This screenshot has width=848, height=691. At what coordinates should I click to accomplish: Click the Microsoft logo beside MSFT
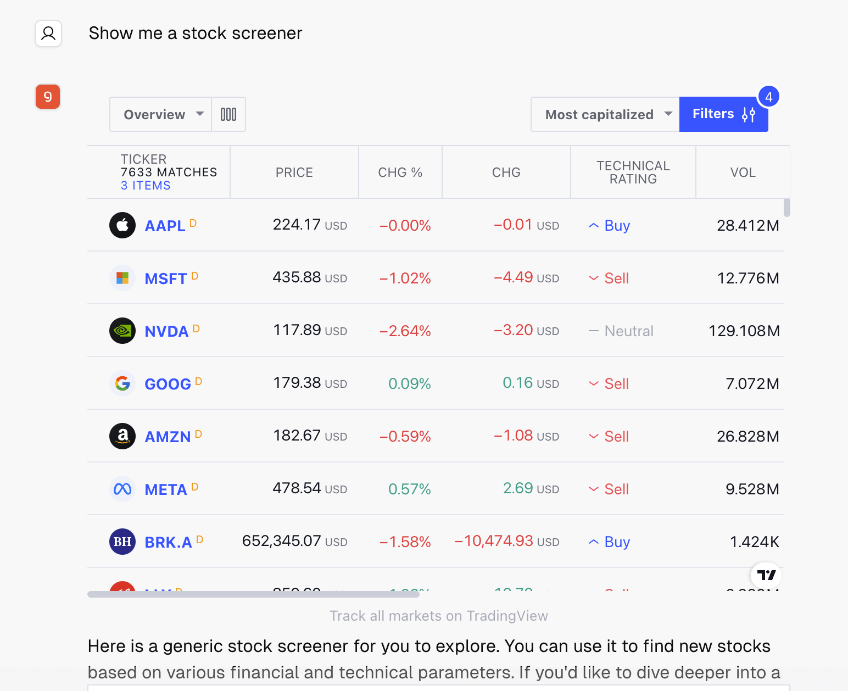(x=122, y=278)
